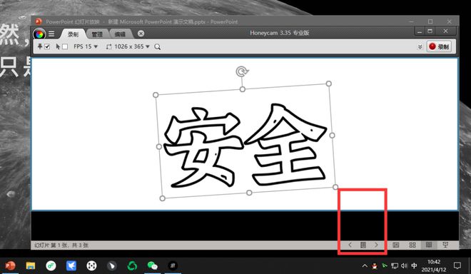Open the Honeycam hamburger menu
The height and width of the screenshot is (274, 471).
(x=51, y=34)
